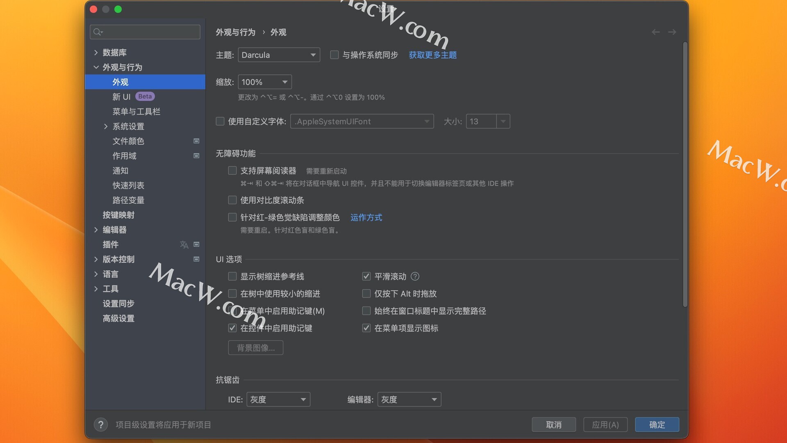Image resolution: width=787 pixels, height=443 pixels.
Task: Uncheck 在菜单项显示图标 checkbox
Action: pos(366,328)
